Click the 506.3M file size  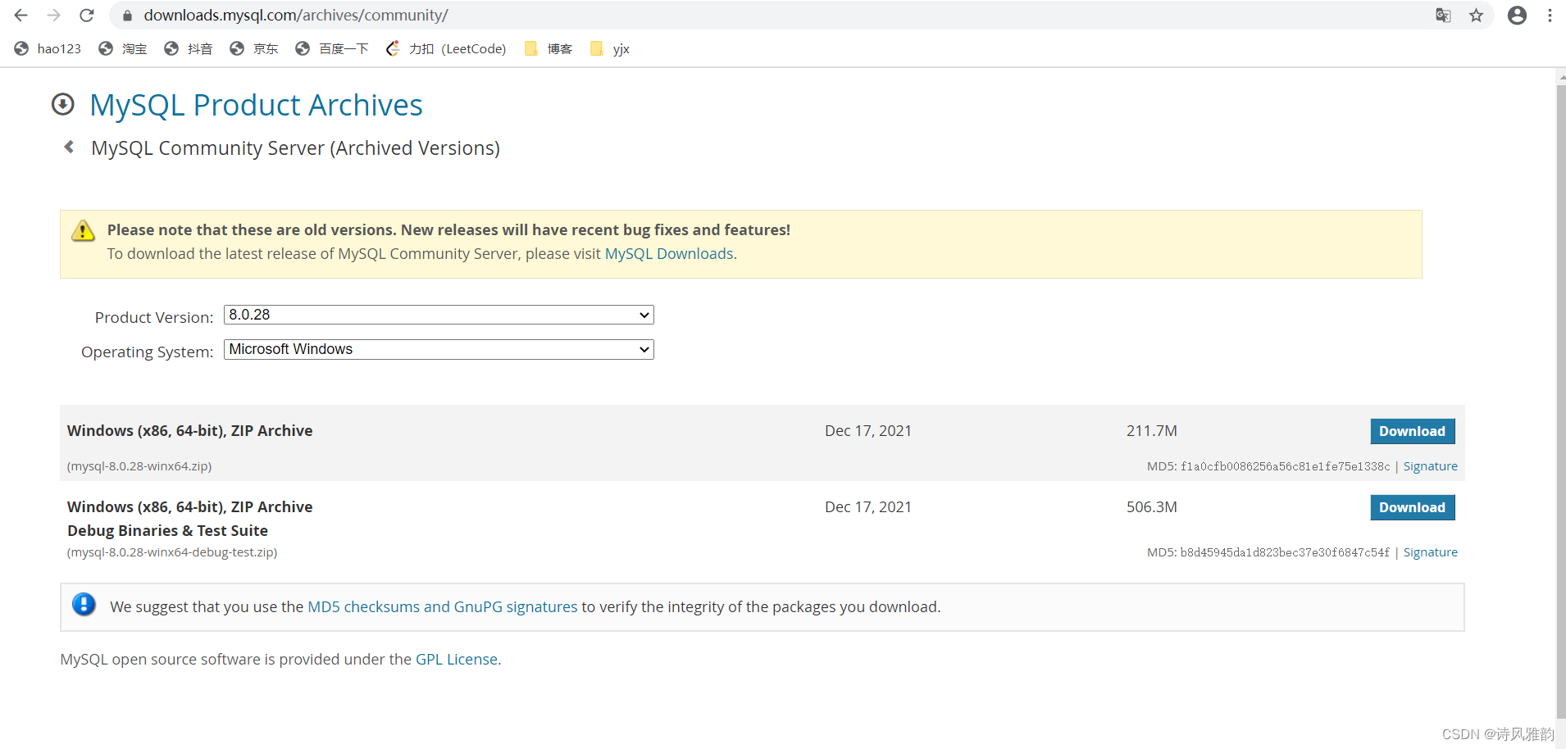coord(1151,507)
